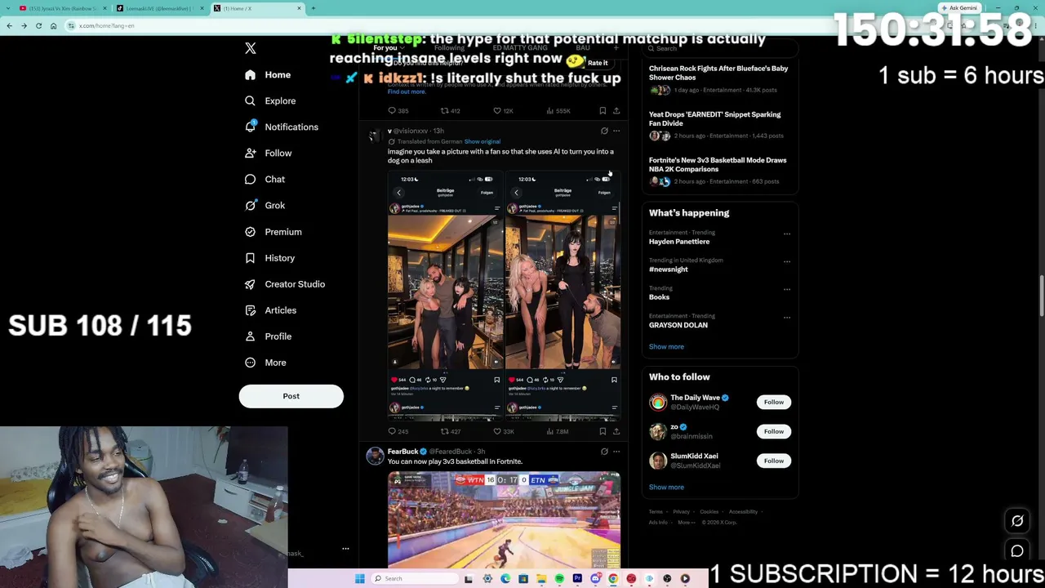1045x588 pixels.
Task: Bookmark the @visionxxv post
Action: [603, 431]
